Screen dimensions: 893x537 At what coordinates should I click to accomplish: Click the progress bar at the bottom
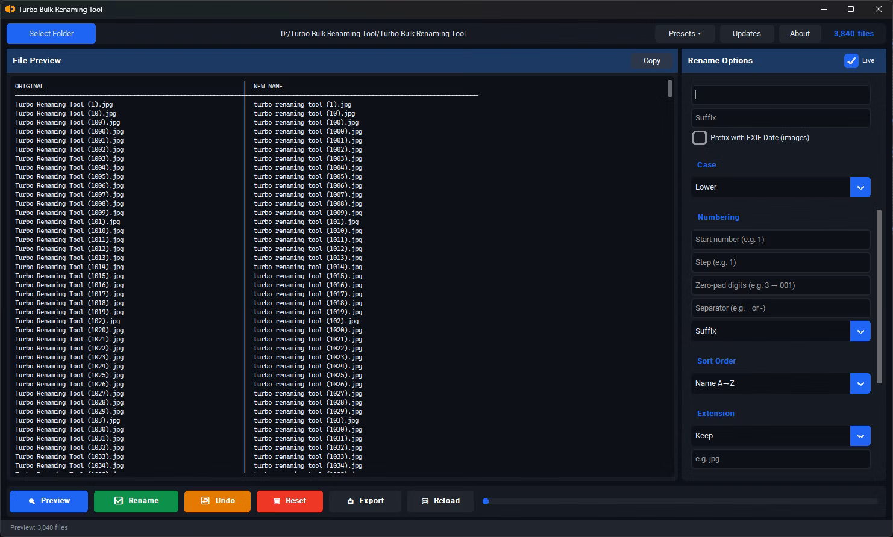pos(680,501)
